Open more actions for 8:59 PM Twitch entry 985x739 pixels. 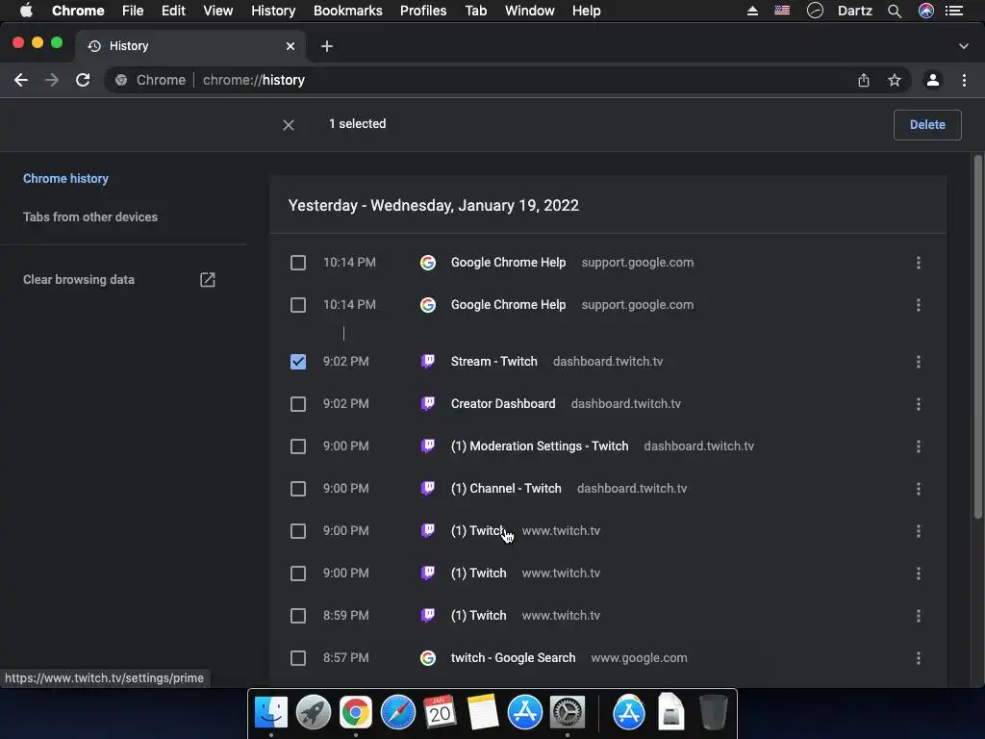(x=919, y=615)
